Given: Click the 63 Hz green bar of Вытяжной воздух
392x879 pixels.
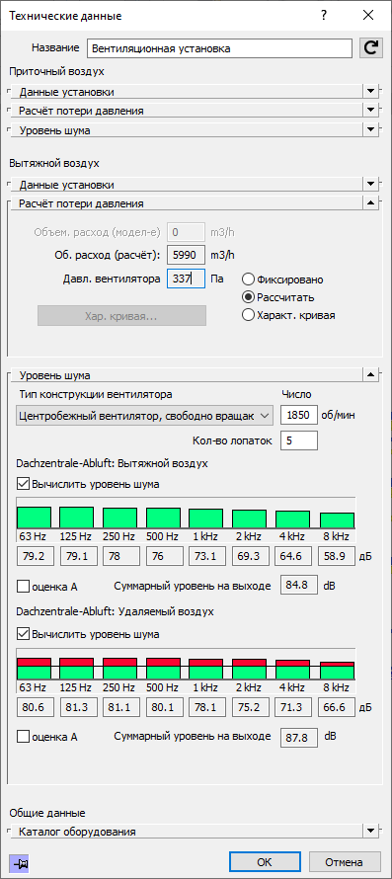Looking at the screenshot, I should 35,517.
